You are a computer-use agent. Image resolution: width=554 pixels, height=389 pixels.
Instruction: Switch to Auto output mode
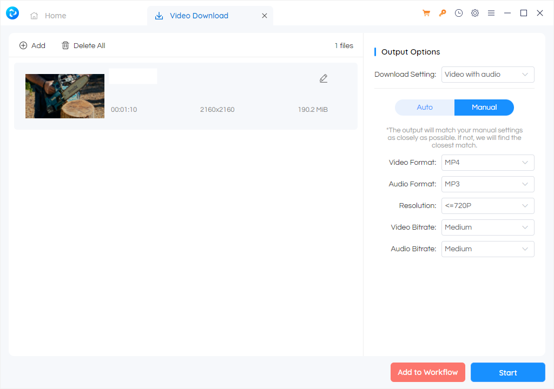(x=425, y=108)
